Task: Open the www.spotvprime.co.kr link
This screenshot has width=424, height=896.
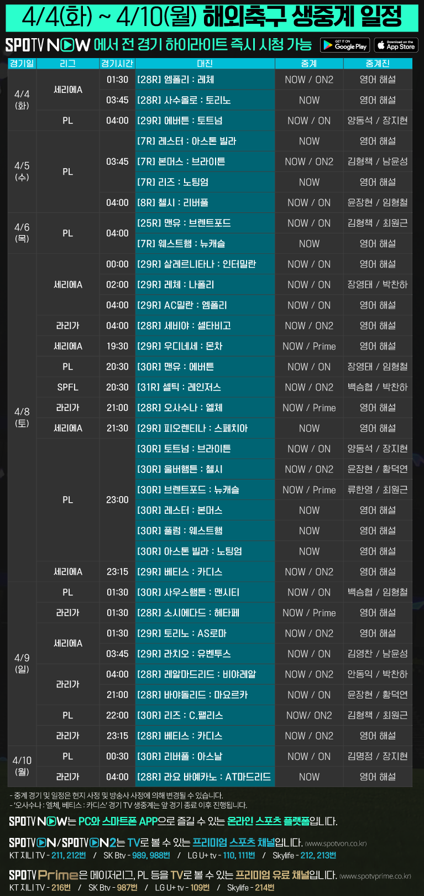Action: coord(375,876)
